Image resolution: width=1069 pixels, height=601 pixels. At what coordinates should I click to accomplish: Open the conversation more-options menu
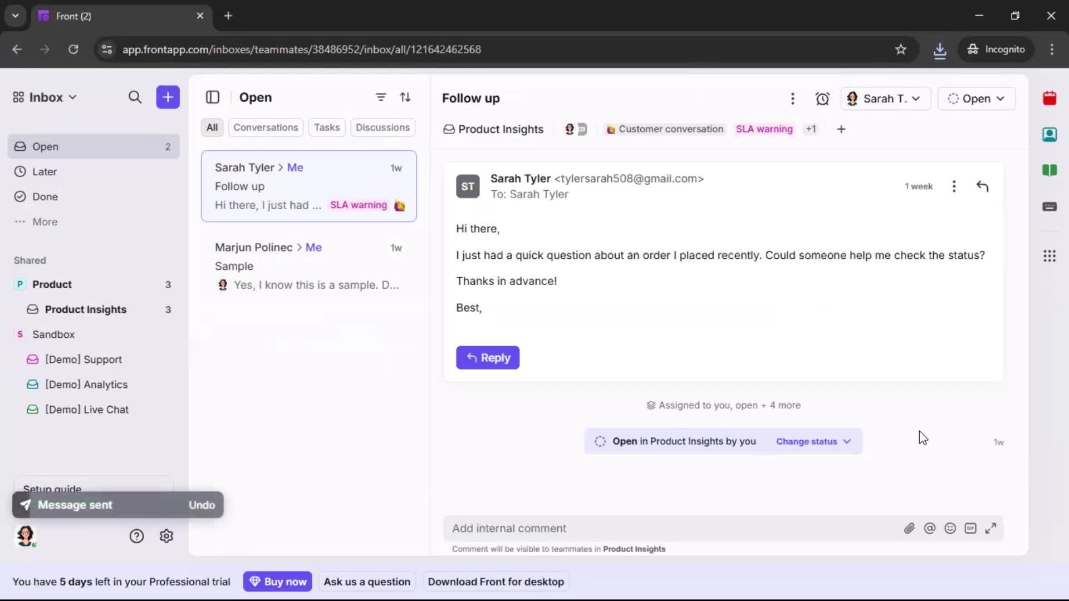(793, 98)
